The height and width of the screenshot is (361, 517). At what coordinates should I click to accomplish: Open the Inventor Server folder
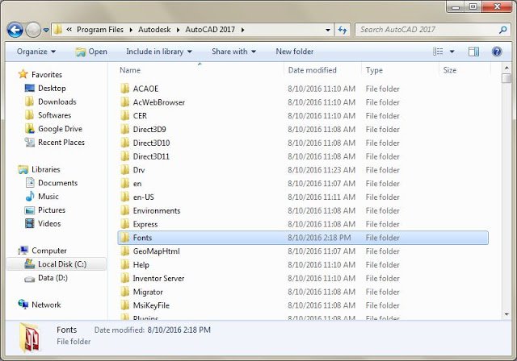pyautogui.click(x=158, y=278)
